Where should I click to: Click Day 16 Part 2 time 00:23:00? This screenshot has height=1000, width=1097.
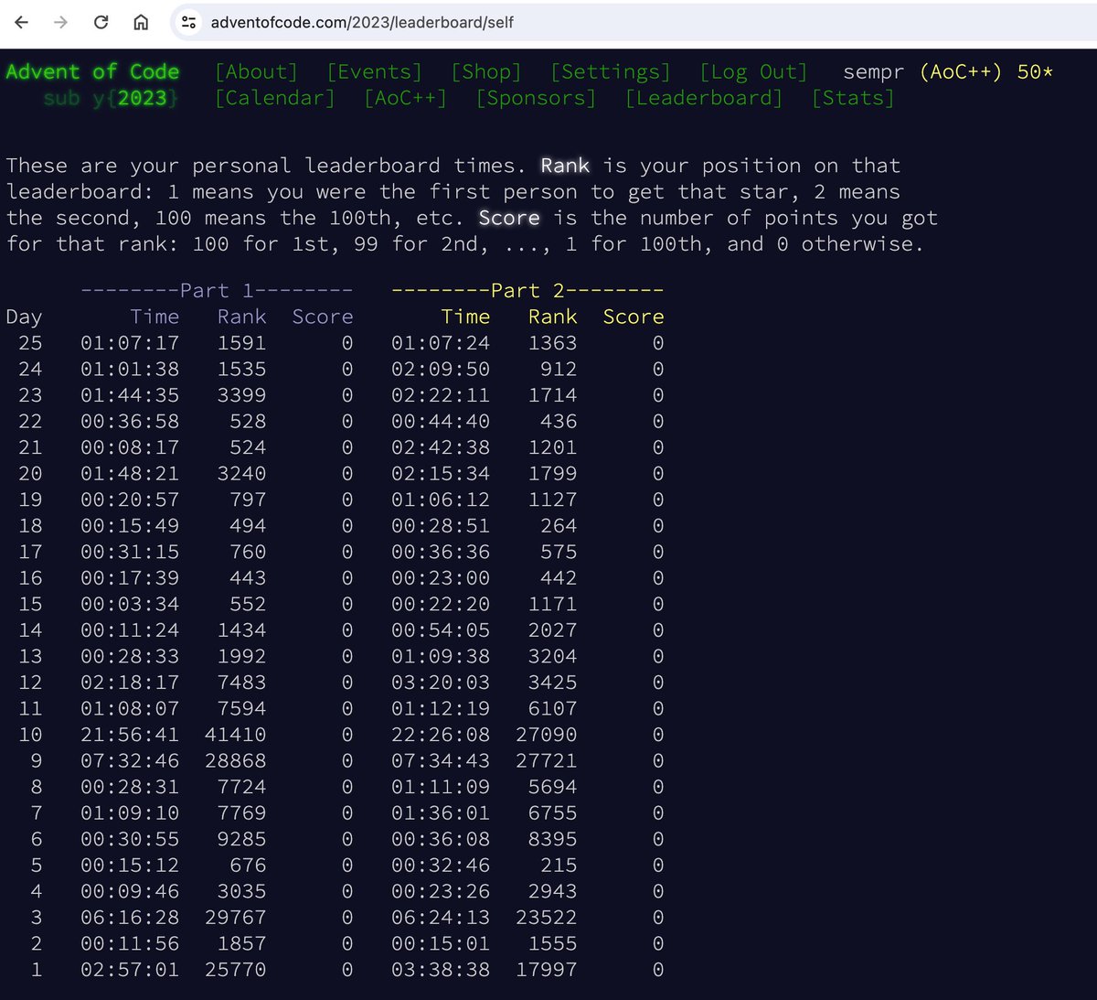(441, 577)
